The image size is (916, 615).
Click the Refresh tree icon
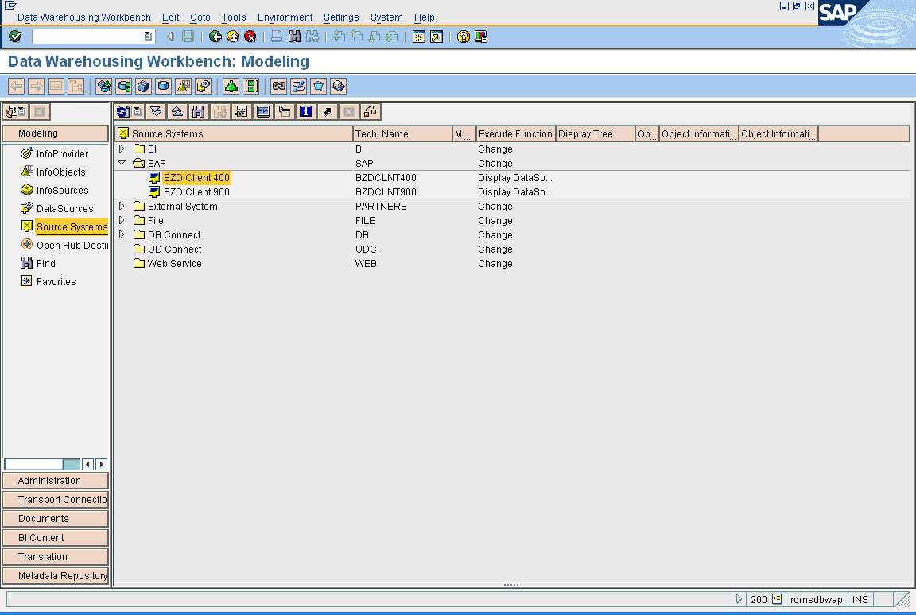pos(122,111)
